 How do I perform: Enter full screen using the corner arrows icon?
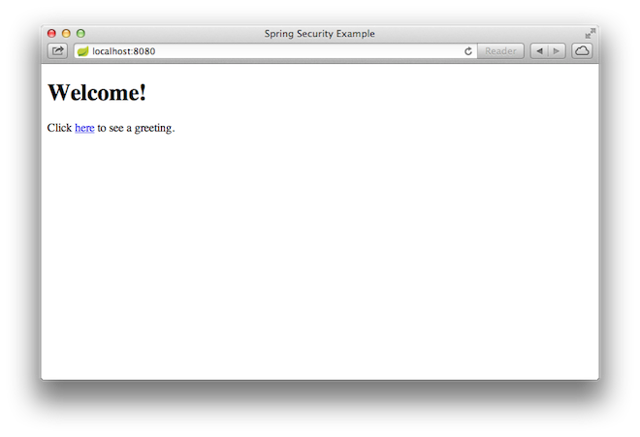[591, 34]
